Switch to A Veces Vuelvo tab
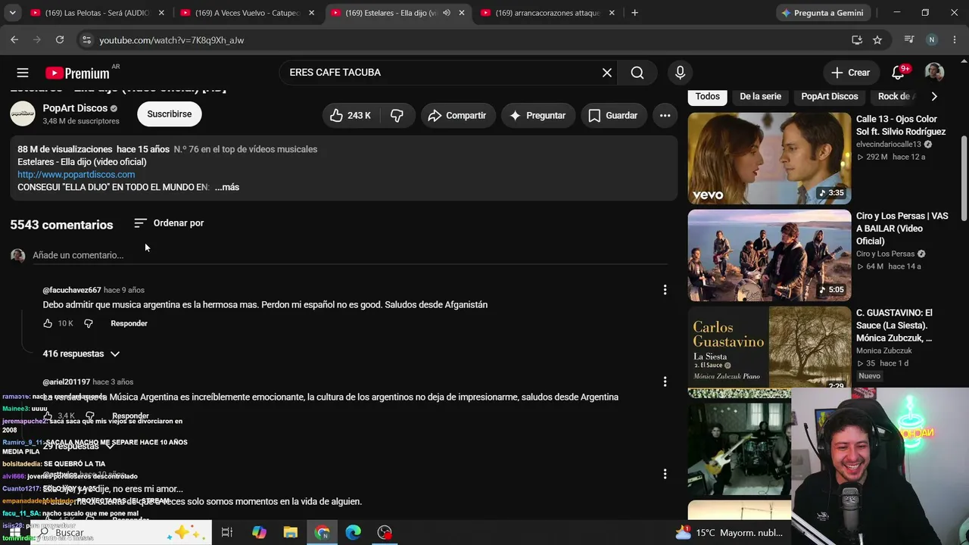Screen dimensions: 969x545 pos(247,13)
